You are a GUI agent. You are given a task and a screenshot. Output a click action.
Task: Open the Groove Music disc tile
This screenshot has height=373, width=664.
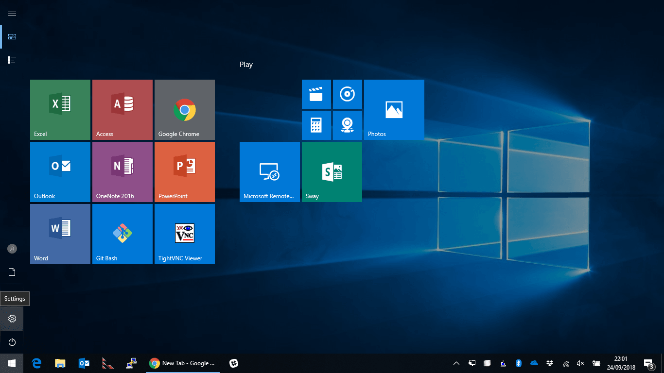tap(348, 94)
